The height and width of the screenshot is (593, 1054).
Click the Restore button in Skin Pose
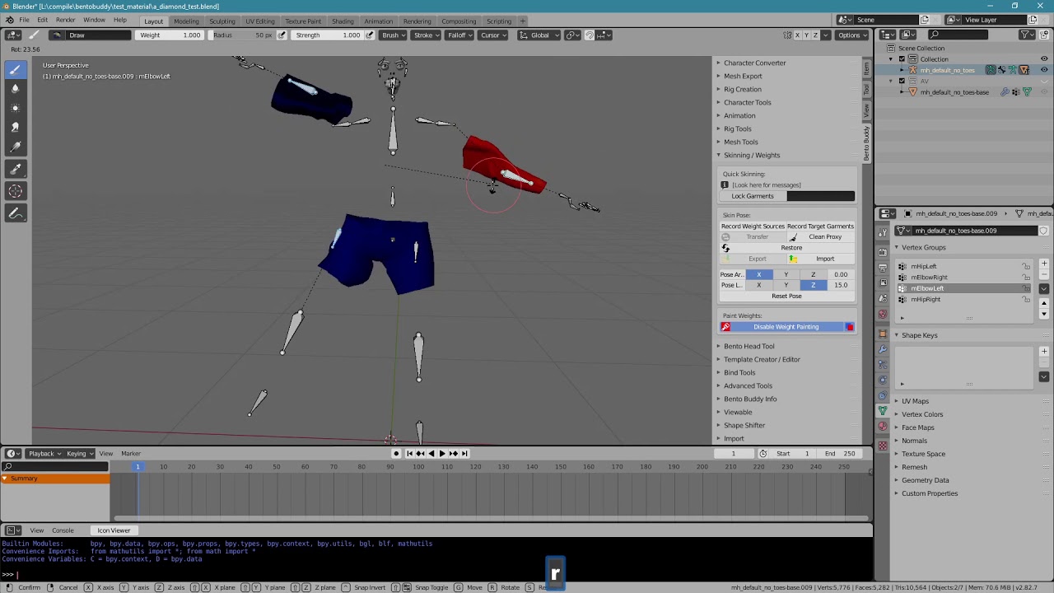click(791, 248)
